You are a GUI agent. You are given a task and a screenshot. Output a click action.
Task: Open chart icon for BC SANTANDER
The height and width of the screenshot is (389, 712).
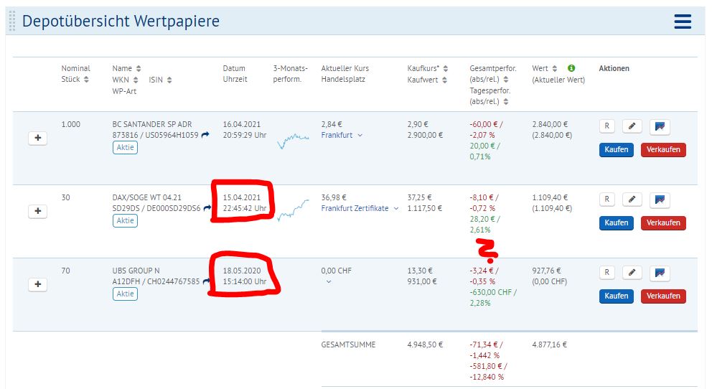660,126
